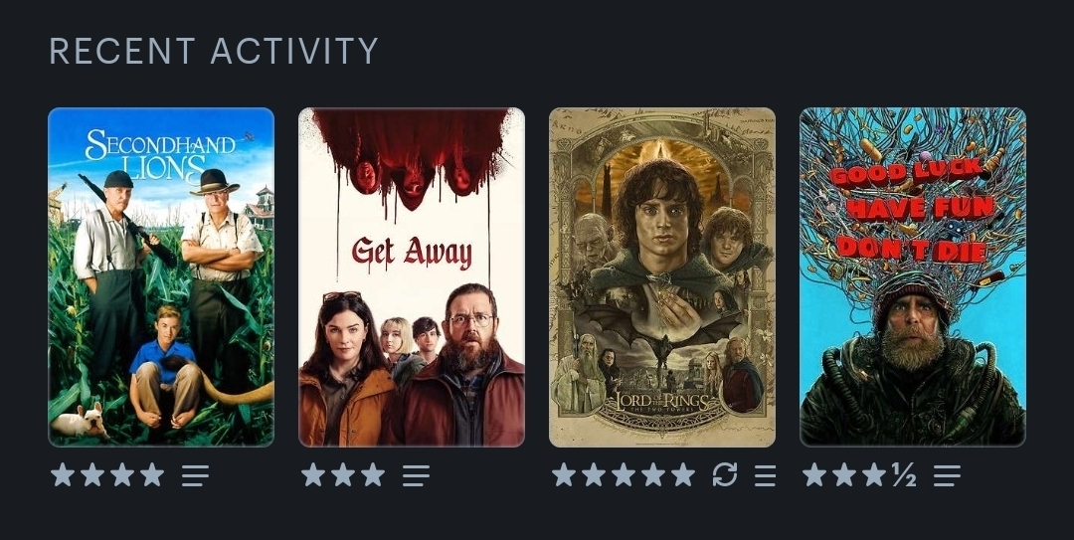
Task: Open the review icon under The Two Towers
Action: (765, 475)
